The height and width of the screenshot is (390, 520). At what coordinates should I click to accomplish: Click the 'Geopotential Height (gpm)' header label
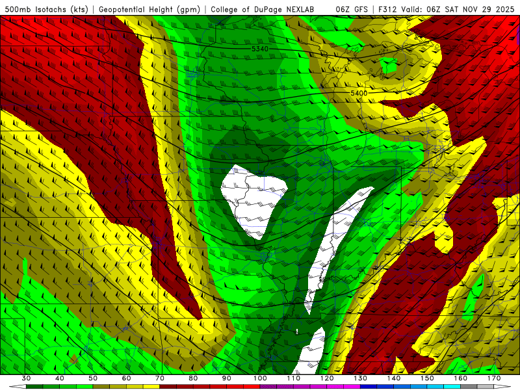click(149, 9)
